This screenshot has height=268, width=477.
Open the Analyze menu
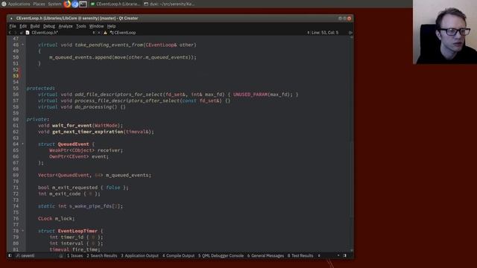coord(66,26)
